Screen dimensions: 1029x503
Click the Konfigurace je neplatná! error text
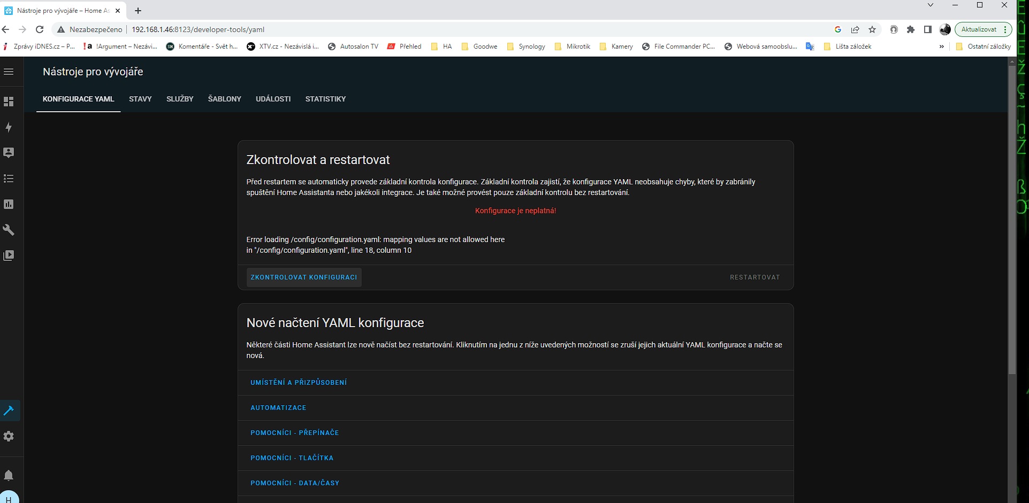515,211
